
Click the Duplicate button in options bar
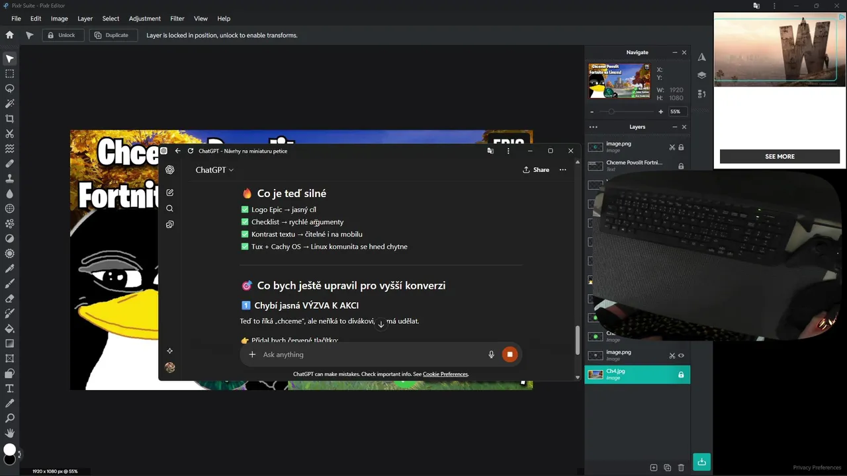[112, 35]
